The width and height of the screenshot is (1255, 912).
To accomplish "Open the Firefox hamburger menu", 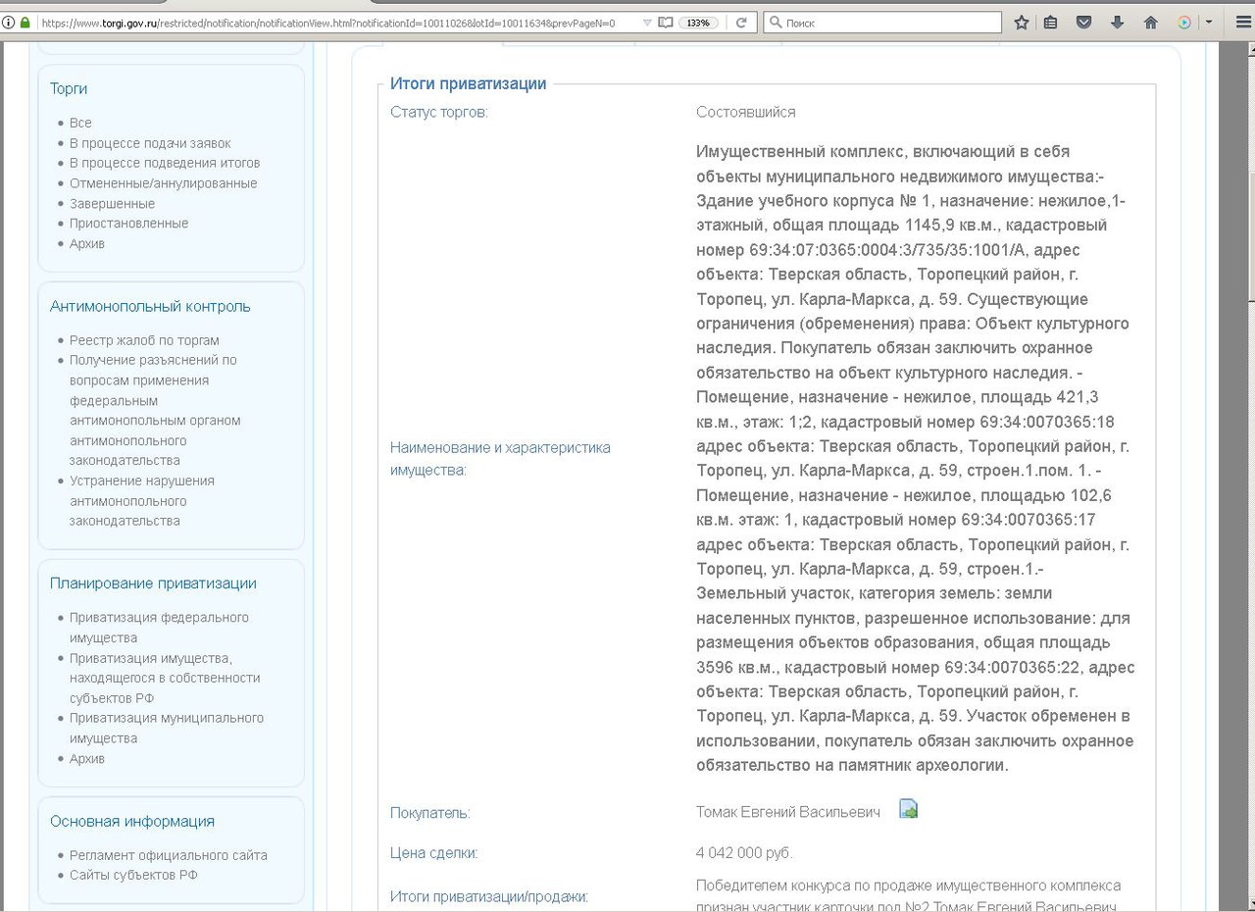I will point(1244,22).
